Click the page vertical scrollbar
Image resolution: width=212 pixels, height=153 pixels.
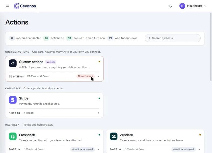coord(211,47)
